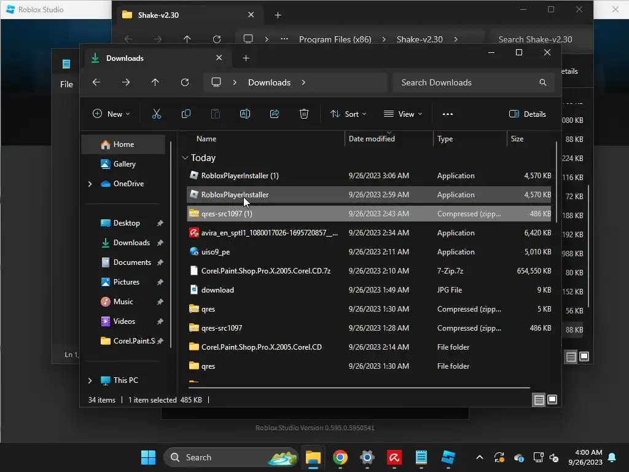Click the Rename icon in toolbar
Viewport: 629px width, 472px height.
coord(245,114)
